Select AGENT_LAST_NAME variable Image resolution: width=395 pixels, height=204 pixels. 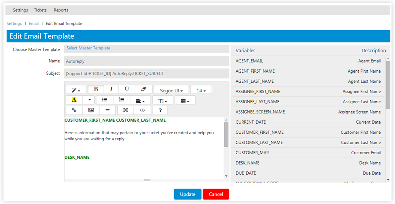pos(308,82)
